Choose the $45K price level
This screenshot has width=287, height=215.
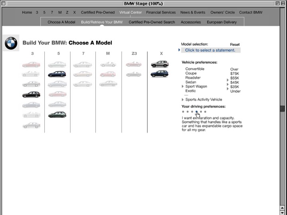click(234, 82)
